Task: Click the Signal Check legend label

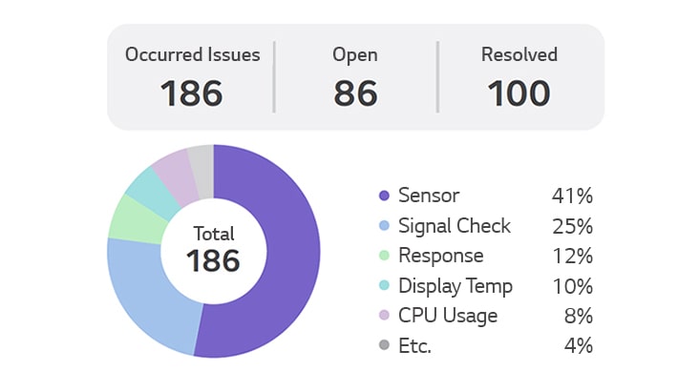Action: (x=455, y=226)
